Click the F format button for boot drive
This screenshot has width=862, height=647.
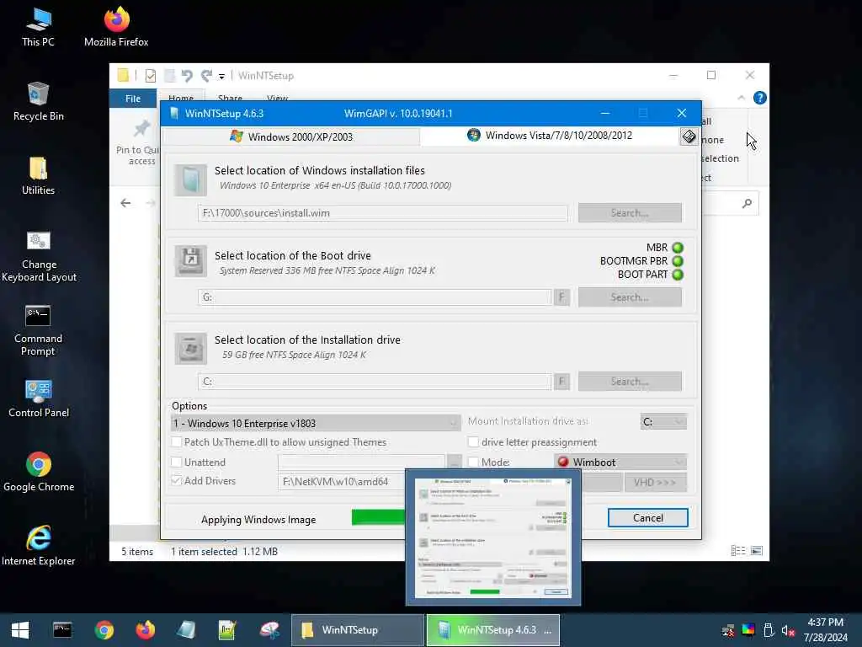click(x=561, y=297)
